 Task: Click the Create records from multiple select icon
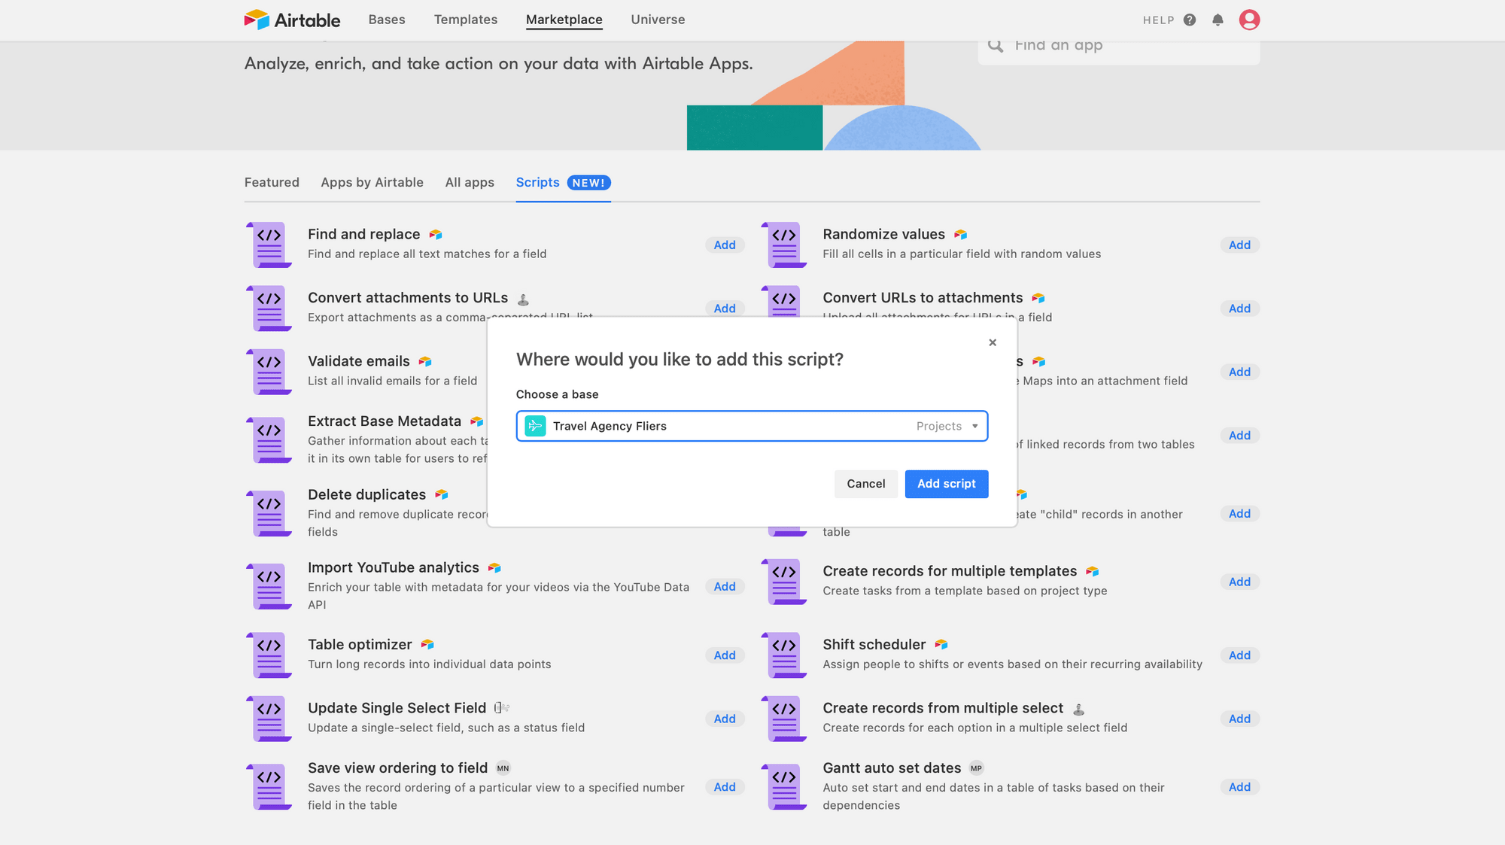(x=784, y=719)
